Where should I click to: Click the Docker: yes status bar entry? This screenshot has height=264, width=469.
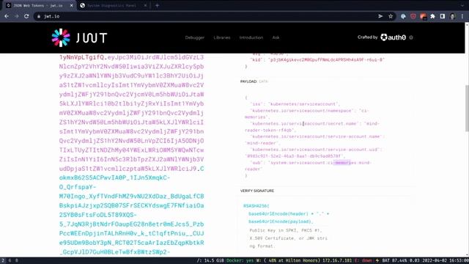[240, 261]
